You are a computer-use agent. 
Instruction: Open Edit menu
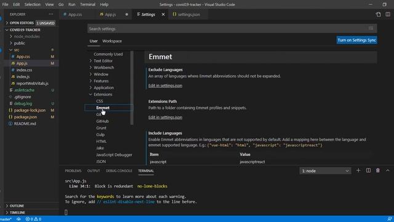tap(17, 4)
